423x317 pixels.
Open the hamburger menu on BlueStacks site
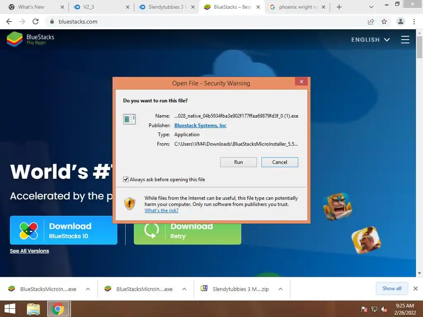coord(405,40)
